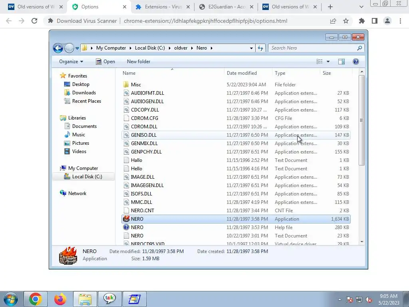Image resolution: width=409 pixels, height=307 pixels.
Task: Open Downloads in Favorites
Action: tap(84, 93)
